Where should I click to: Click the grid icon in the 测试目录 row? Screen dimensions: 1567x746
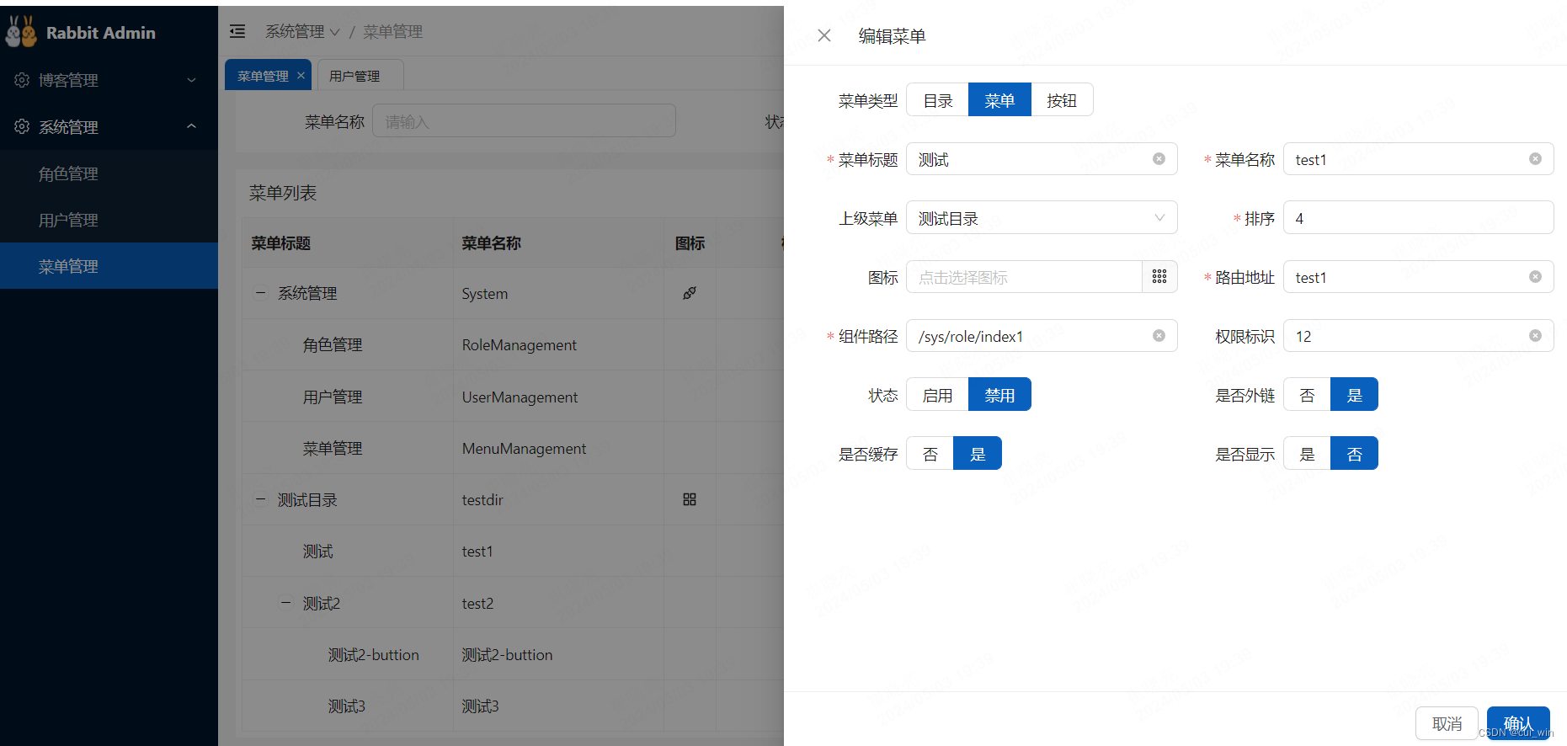pos(690,499)
